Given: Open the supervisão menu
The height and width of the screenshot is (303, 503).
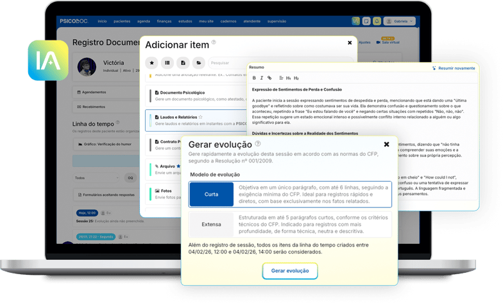Looking at the screenshot, I should [x=277, y=21].
